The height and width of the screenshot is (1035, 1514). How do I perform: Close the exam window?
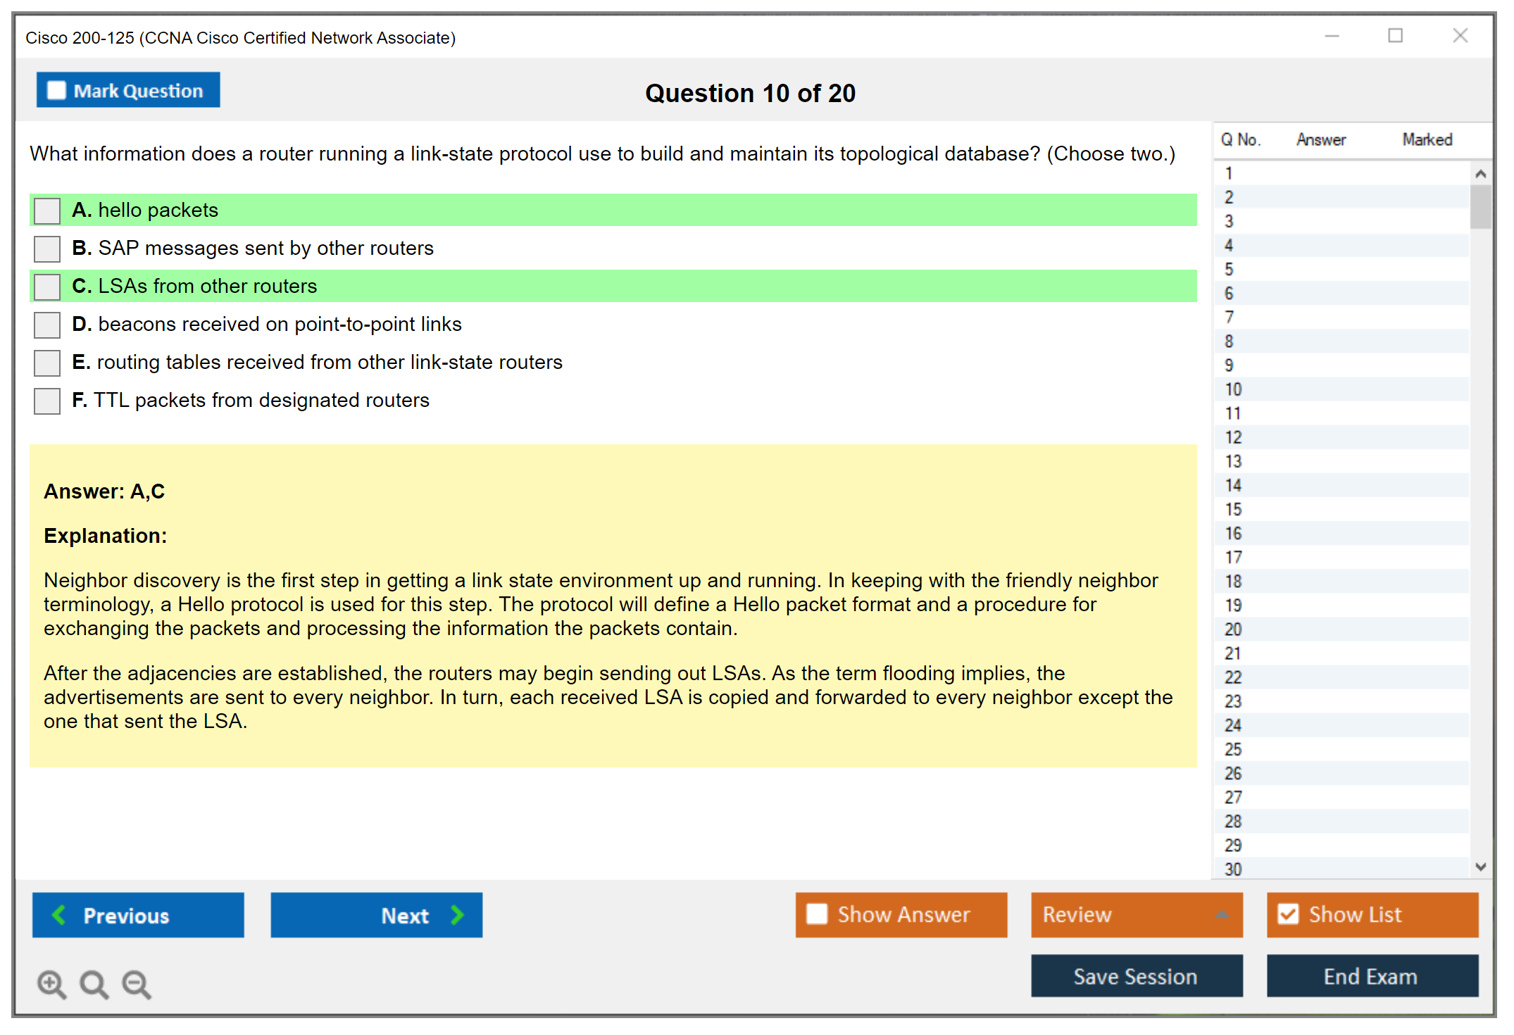point(1460,36)
